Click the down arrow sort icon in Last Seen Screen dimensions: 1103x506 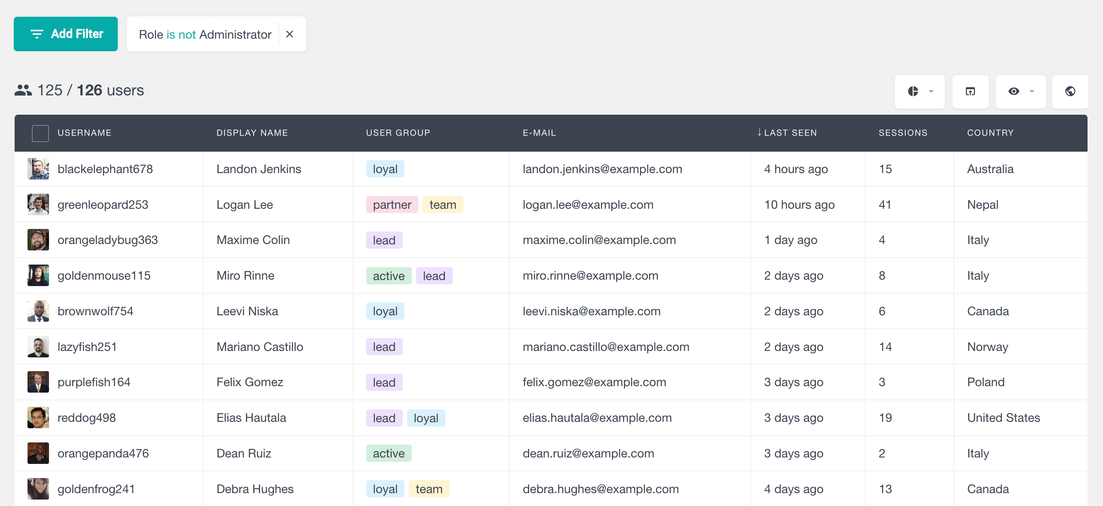coord(759,132)
